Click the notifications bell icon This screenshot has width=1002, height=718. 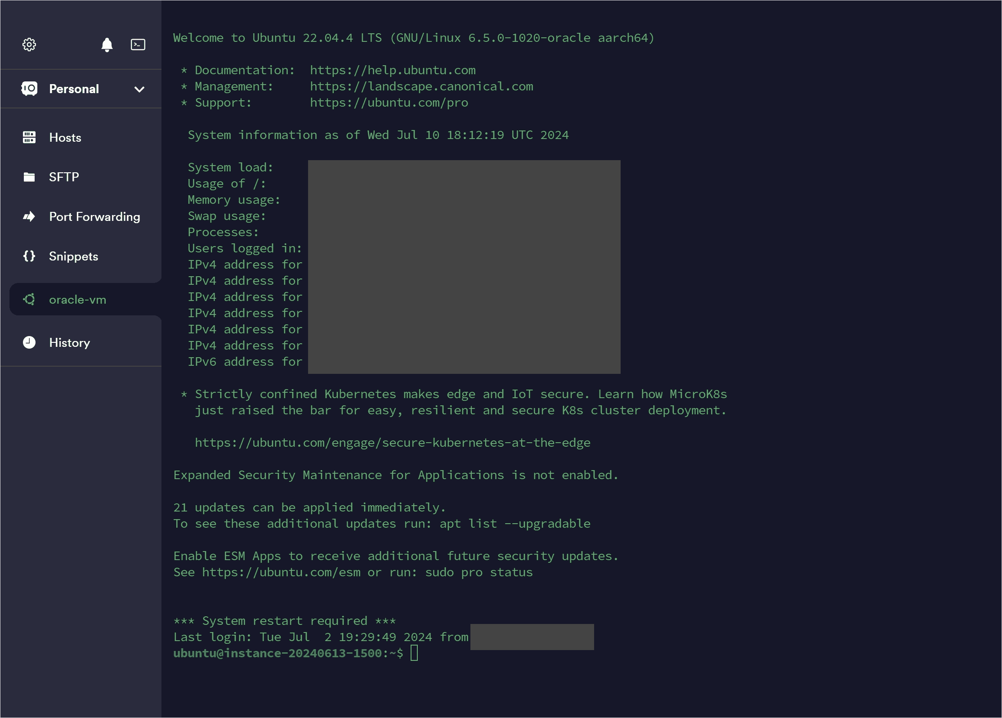pyautogui.click(x=107, y=44)
